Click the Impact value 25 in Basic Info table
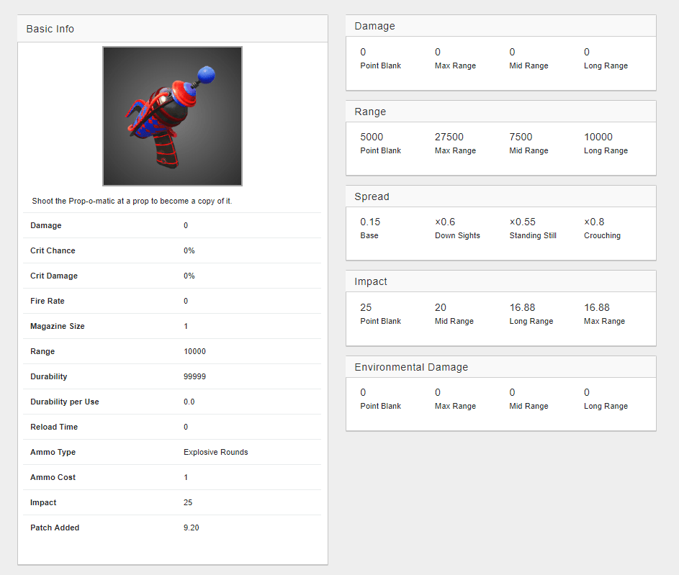679x575 pixels. 187,502
